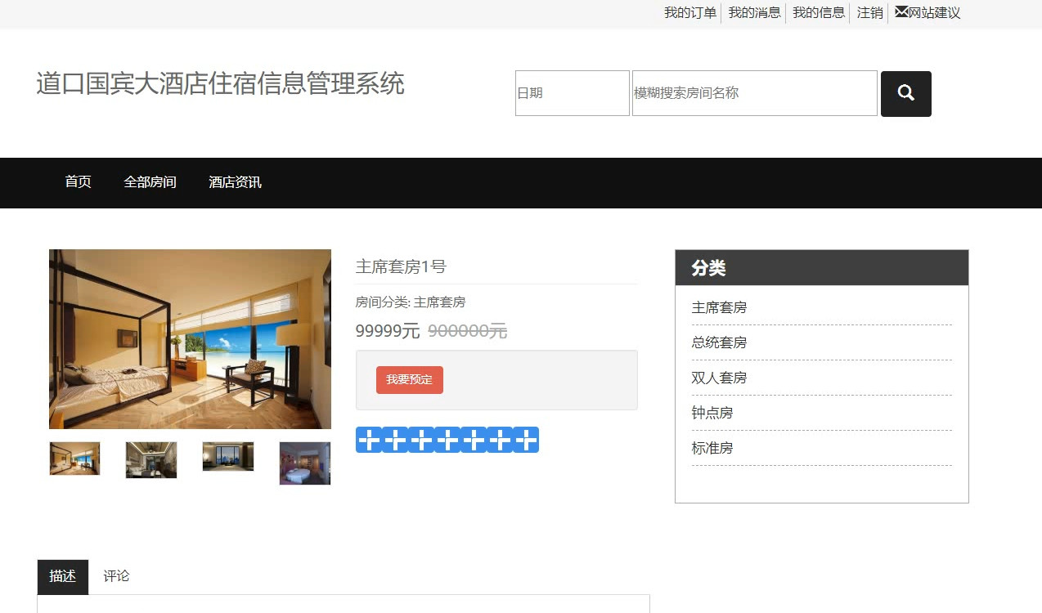Open 全部房间 in the navigation bar
The image size is (1042, 613).
click(150, 182)
